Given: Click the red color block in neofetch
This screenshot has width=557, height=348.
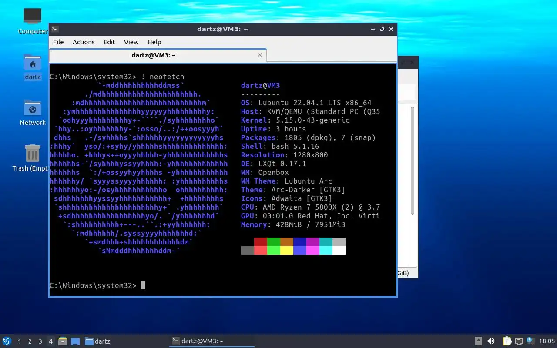Looking at the screenshot, I should pyautogui.click(x=261, y=242).
